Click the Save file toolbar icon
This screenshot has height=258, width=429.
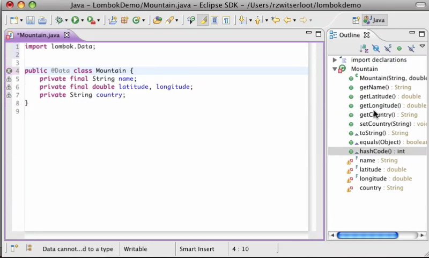pos(31,20)
